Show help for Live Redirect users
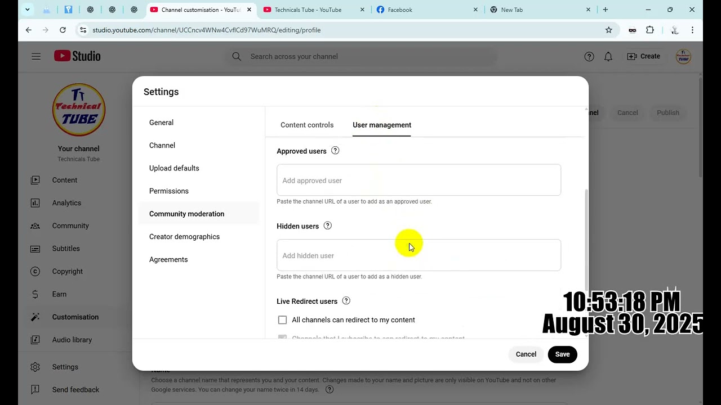This screenshot has height=405, width=721. tap(346, 301)
